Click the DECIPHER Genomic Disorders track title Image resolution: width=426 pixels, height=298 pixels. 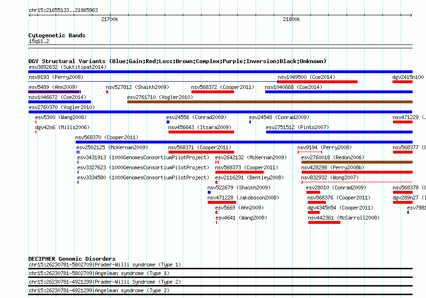tap(72, 259)
